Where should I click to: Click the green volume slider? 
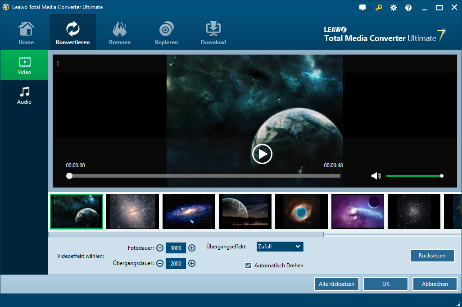[414, 176]
